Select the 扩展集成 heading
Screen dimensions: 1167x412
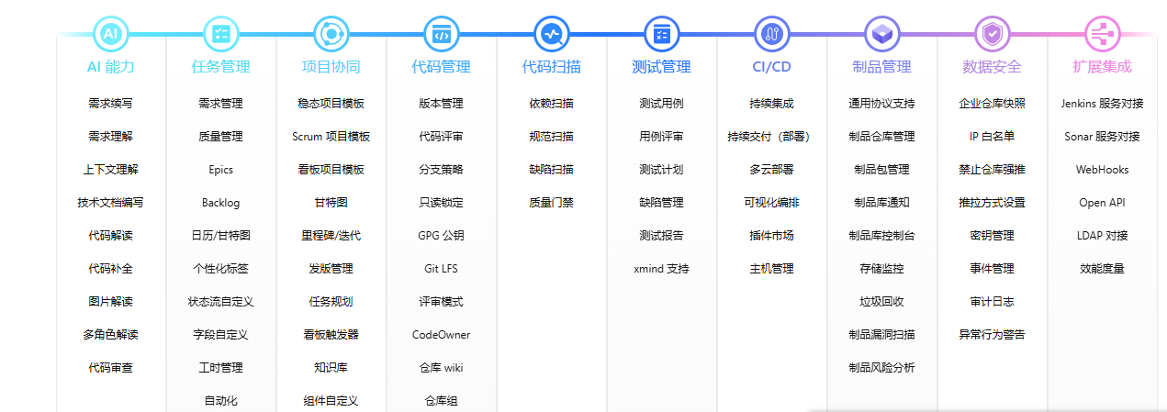click(x=1102, y=67)
